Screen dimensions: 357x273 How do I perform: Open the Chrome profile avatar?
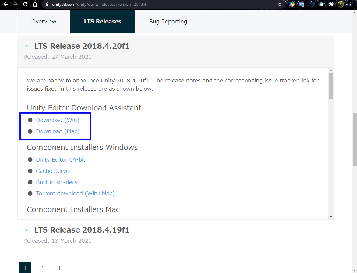pyautogui.click(x=341, y=4)
